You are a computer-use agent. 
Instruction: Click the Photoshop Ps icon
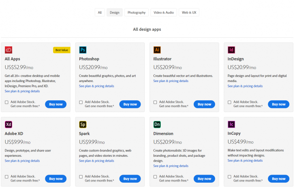pos(83,50)
